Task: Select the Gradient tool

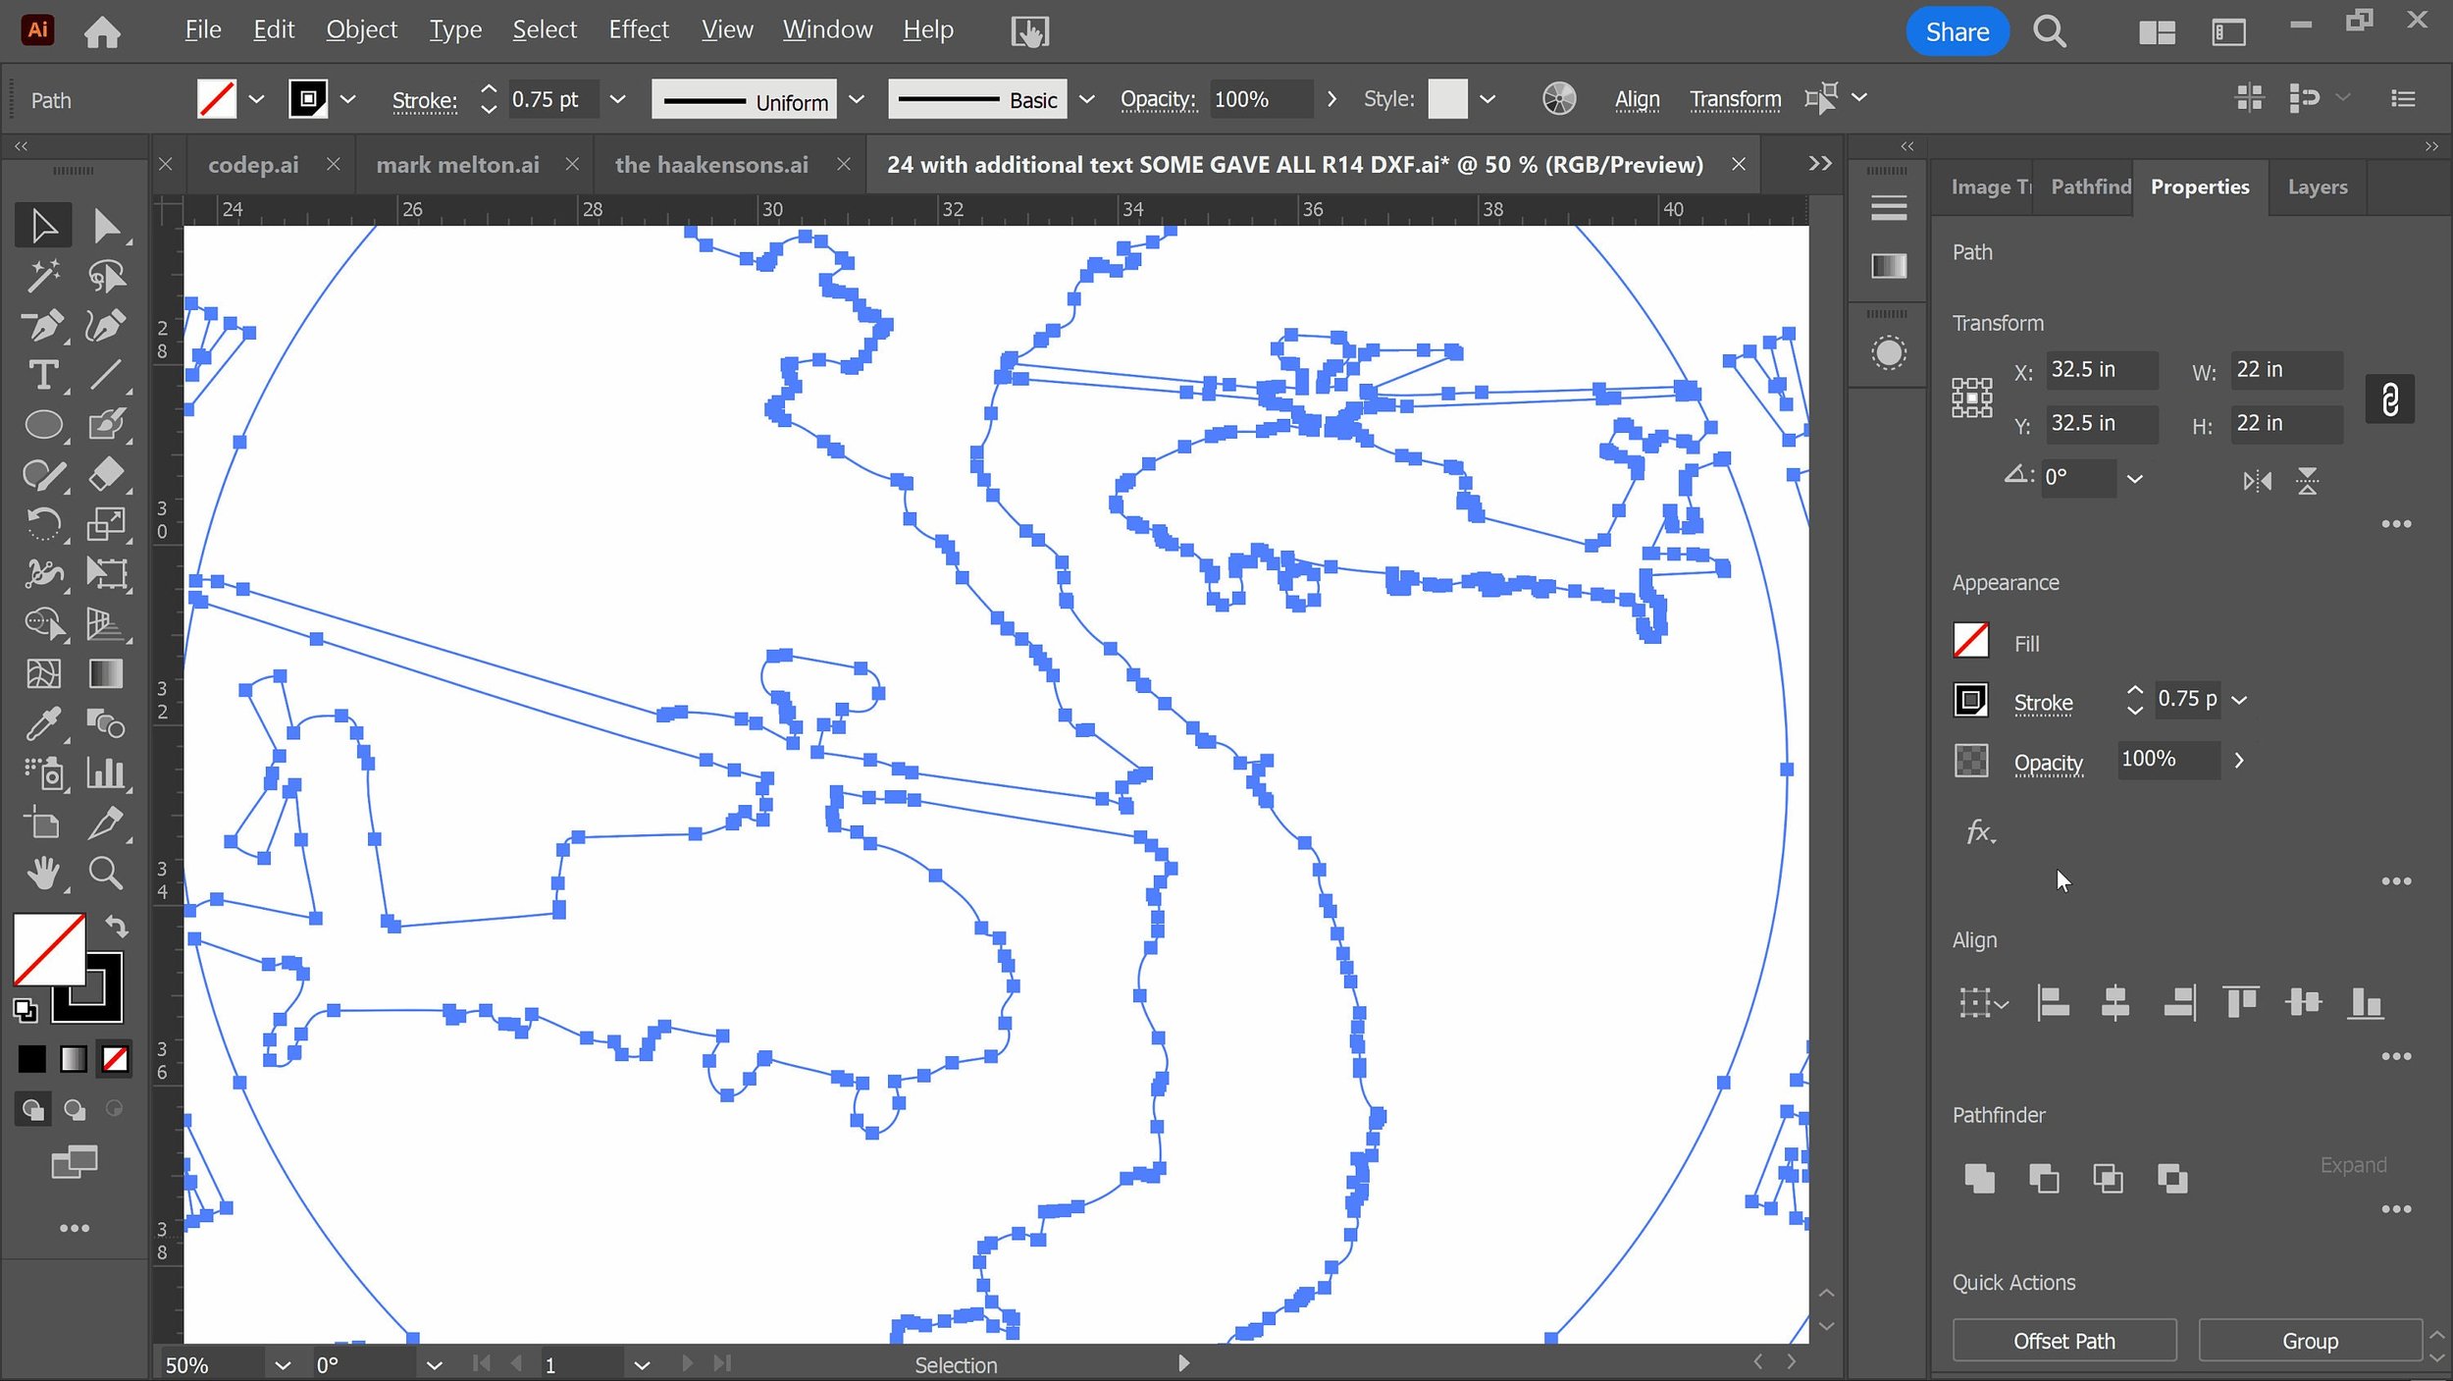Action: 106,673
